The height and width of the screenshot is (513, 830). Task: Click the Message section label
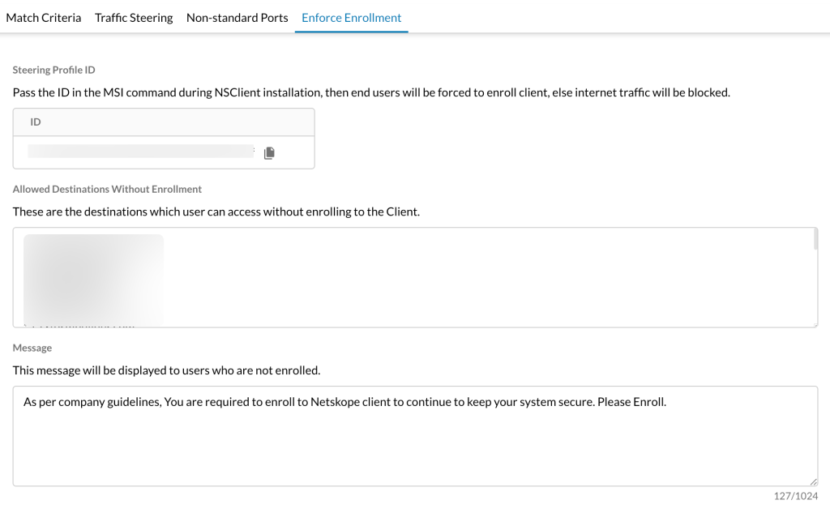(x=32, y=348)
